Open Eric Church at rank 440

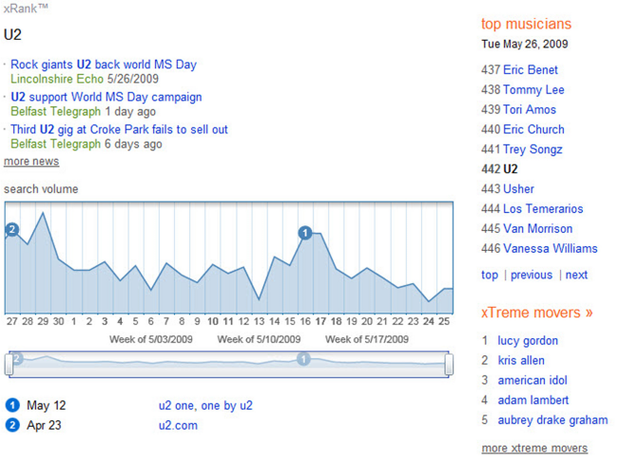(x=533, y=129)
